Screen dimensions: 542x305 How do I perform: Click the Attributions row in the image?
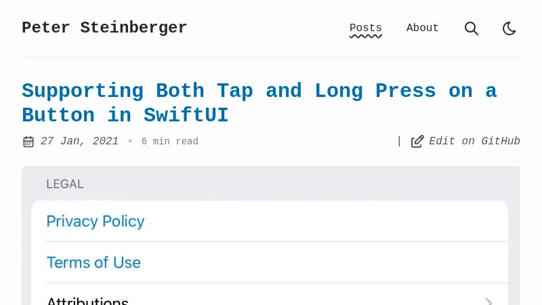pyautogui.click(x=87, y=300)
